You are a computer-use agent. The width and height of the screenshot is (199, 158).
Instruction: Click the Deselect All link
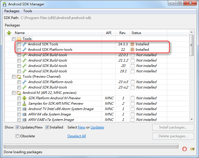coord(77,136)
